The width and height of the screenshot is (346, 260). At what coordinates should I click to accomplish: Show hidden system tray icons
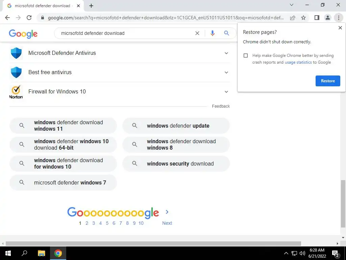point(286,253)
